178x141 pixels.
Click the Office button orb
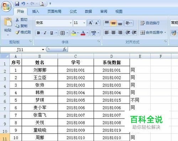6,6
